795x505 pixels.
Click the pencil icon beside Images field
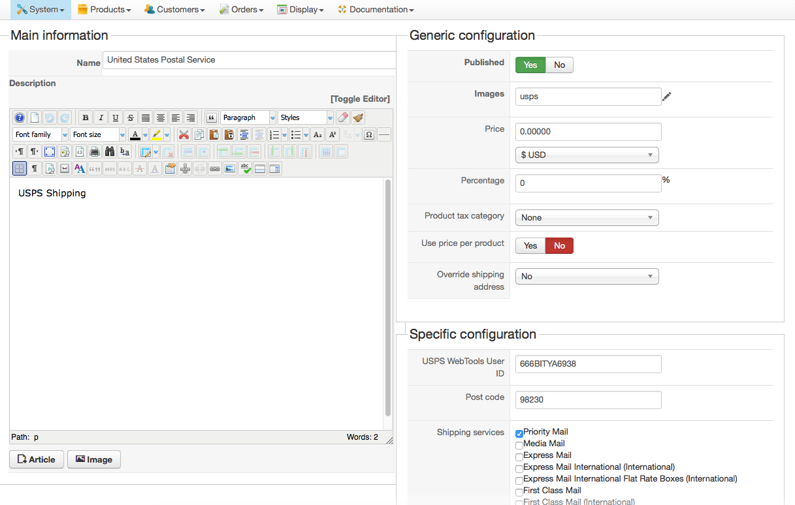666,97
